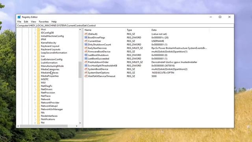Image resolution: width=252 pixels, height=142 pixels.
Task: Expand the Keyboard Layouts key
Action: (35, 49)
